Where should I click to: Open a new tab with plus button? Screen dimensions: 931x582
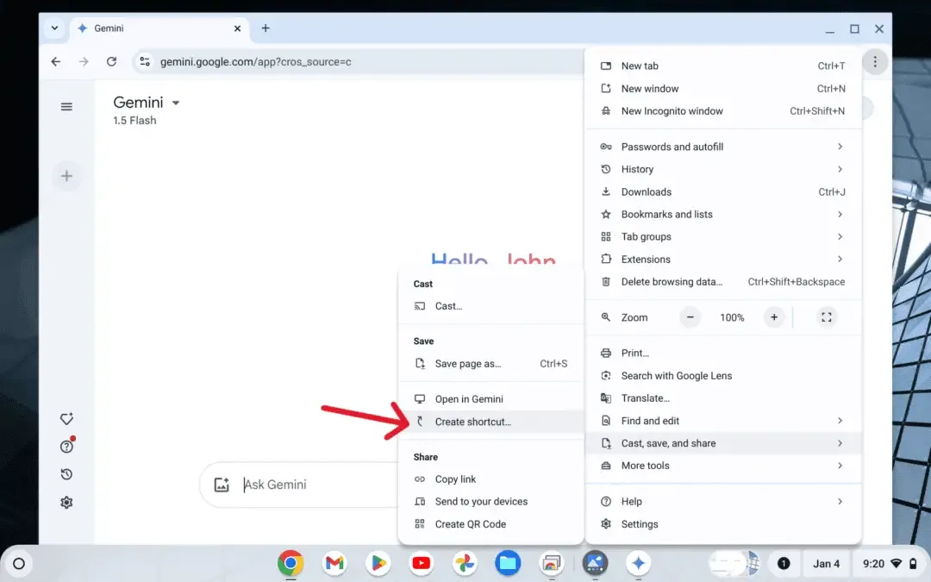pyautogui.click(x=266, y=28)
